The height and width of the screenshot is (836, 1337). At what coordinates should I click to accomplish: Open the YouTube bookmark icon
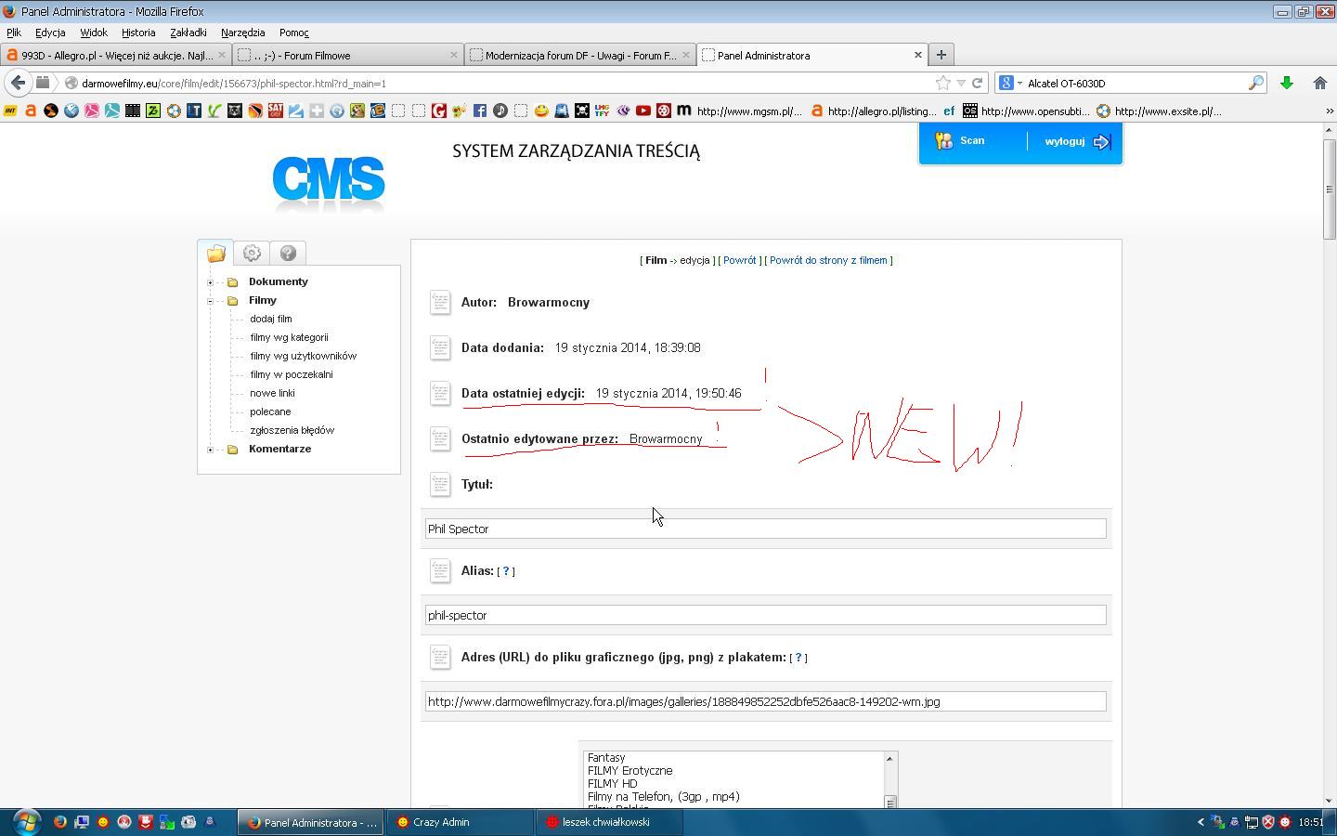click(x=643, y=111)
